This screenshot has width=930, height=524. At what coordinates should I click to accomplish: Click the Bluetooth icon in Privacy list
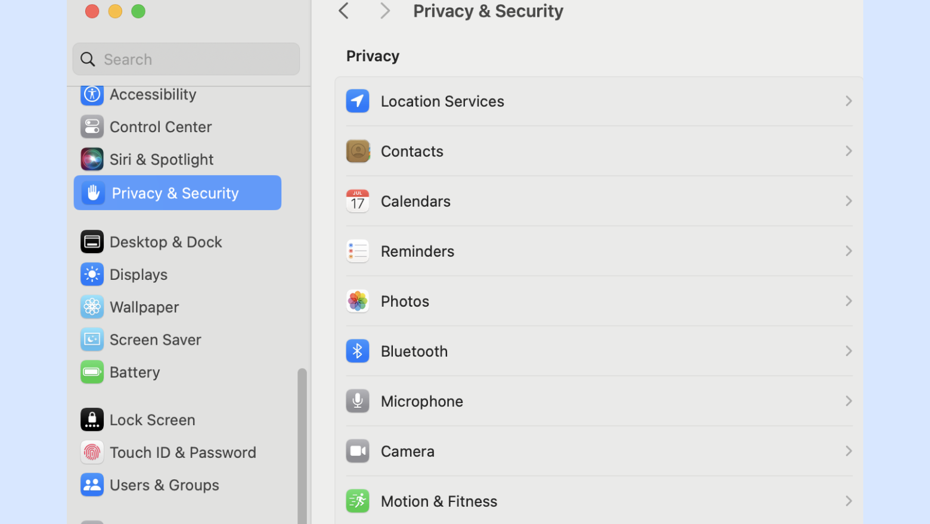(358, 351)
